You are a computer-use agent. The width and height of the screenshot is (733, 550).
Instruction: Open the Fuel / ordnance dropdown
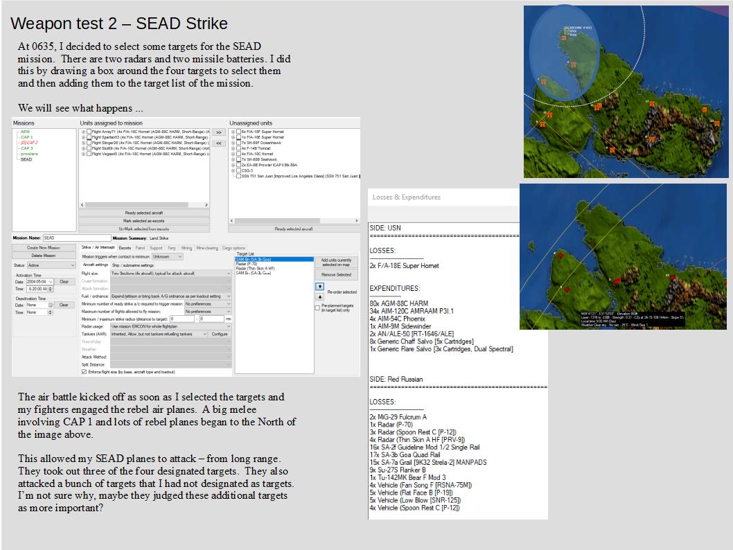170,296
